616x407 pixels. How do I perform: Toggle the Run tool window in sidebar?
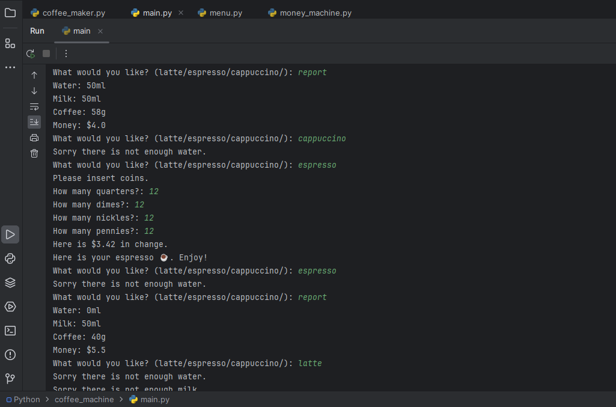click(x=10, y=234)
